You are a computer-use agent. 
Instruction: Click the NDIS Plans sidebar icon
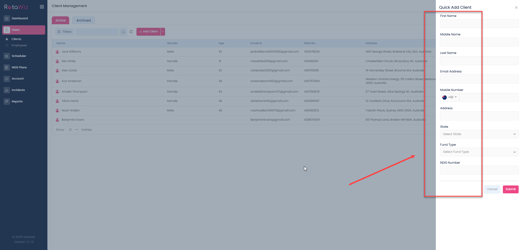pos(7,68)
